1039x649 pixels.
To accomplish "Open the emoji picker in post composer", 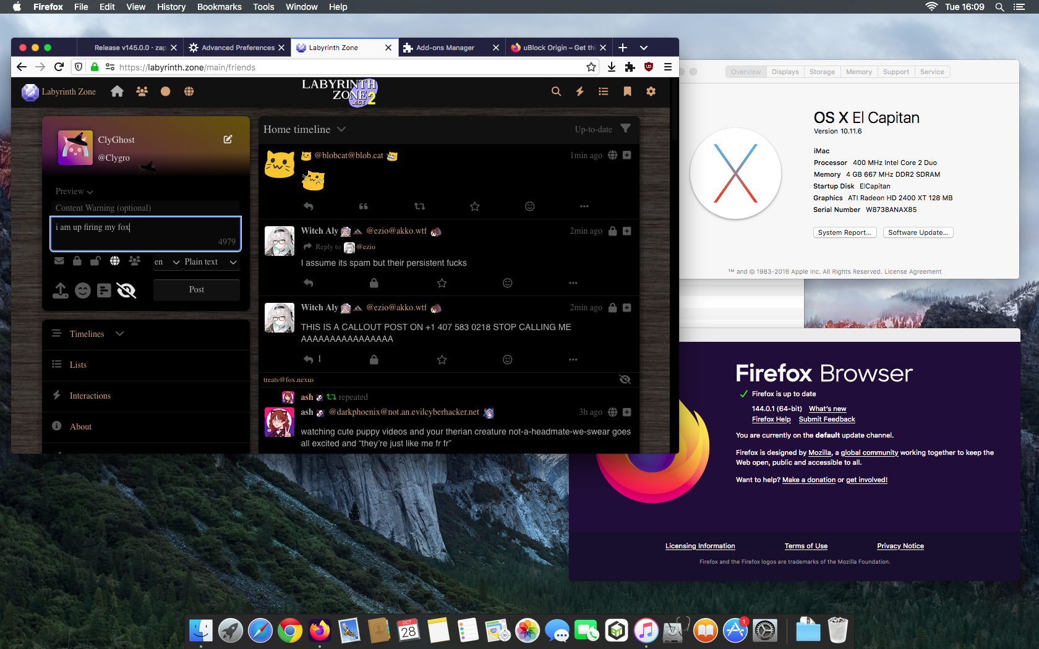I will (x=82, y=291).
